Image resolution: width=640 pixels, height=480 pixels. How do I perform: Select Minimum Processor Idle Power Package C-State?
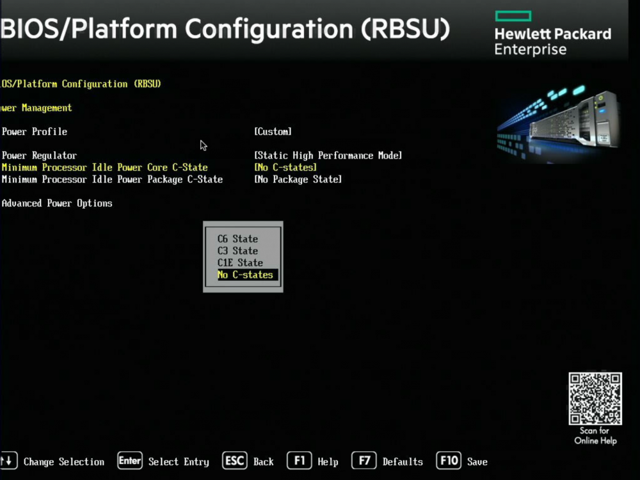(112, 179)
